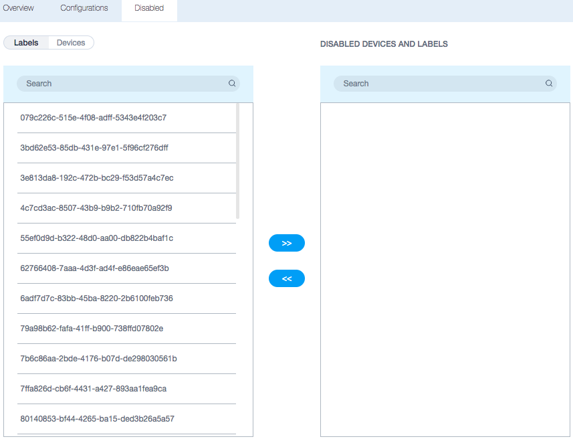Viewport: 573px width, 441px height.
Task: Highlight label 6adf7d7c-83bb-45ba-8220-2b6100feb736
Action: pyautogui.click(x=96, y=298)
